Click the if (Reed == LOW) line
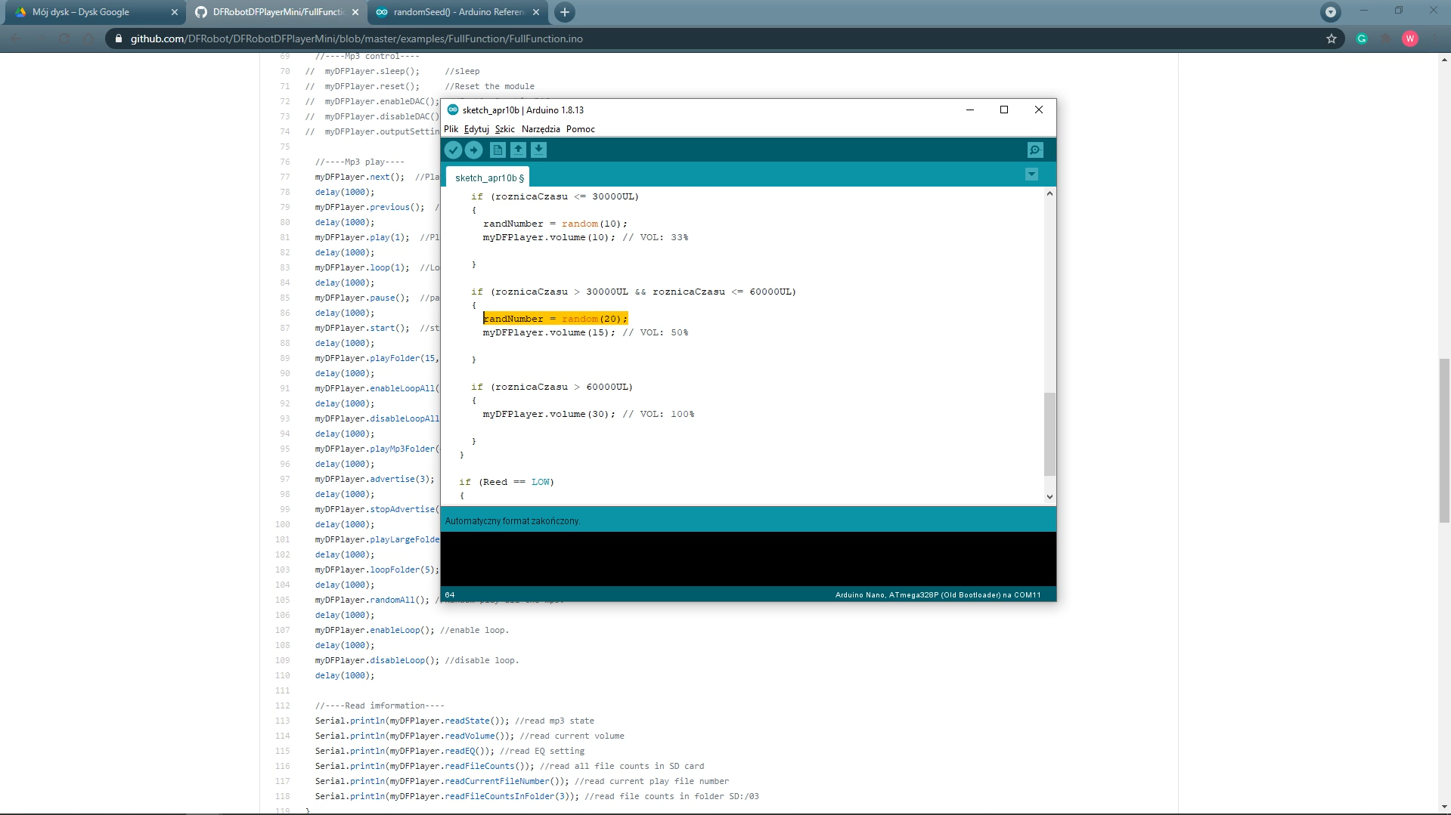The image size is (1451, 815). point(507,482)
